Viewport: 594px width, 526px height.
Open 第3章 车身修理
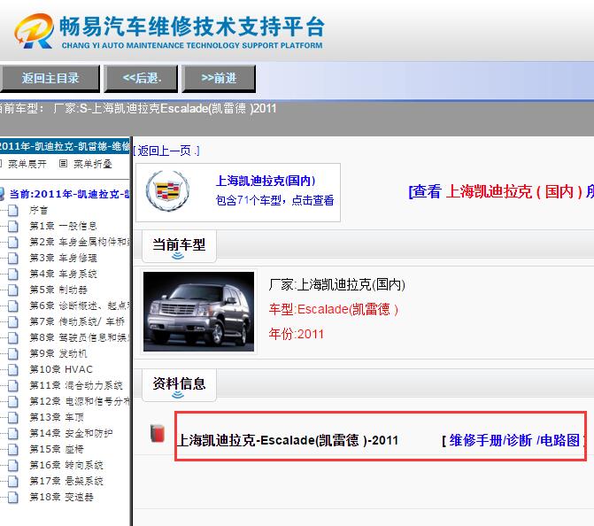point(63,258)
